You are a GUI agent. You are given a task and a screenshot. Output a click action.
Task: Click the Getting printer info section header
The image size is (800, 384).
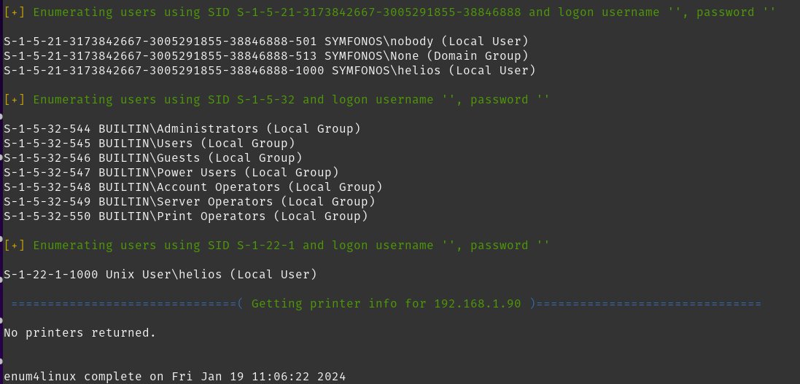coord(387,303)
